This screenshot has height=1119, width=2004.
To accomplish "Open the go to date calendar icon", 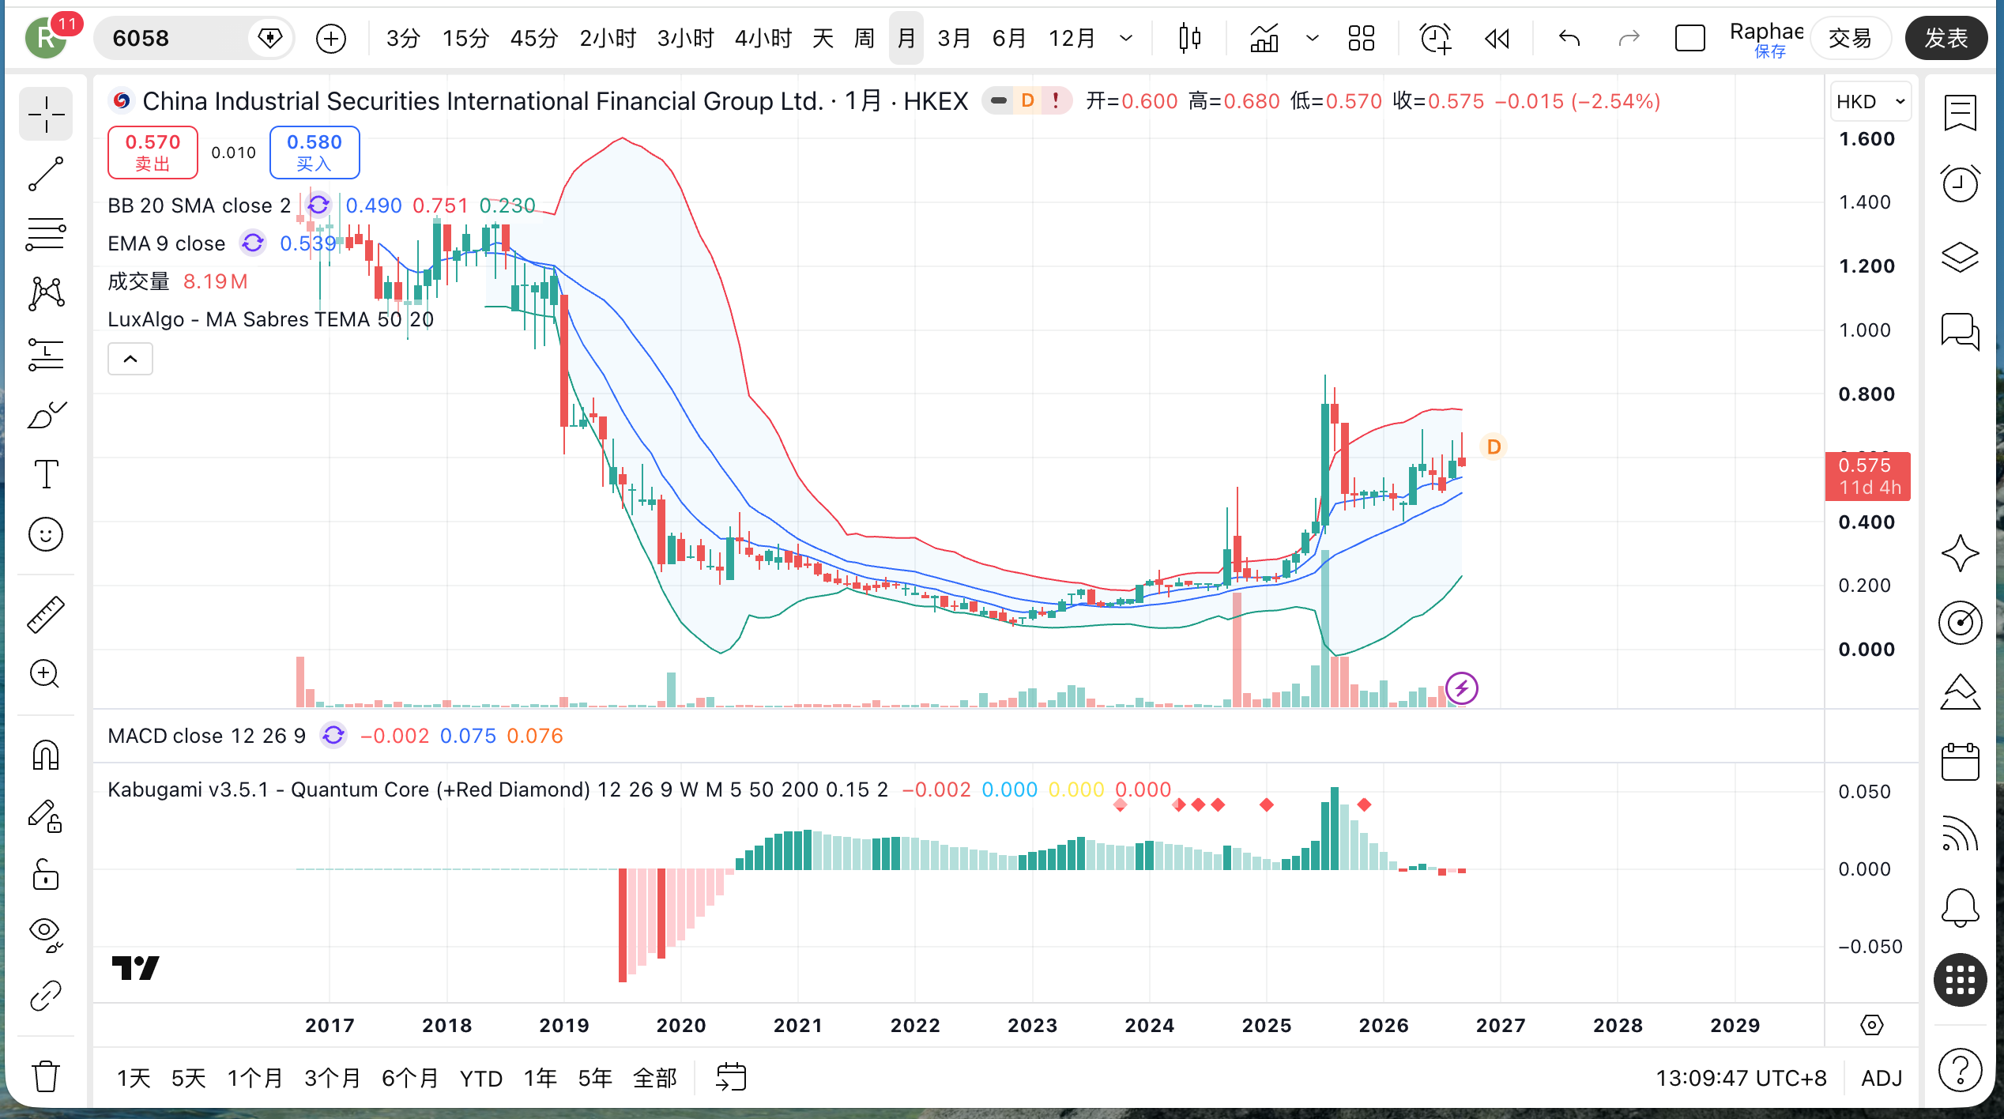I will pyautogui.click(x=731, y=1077).
